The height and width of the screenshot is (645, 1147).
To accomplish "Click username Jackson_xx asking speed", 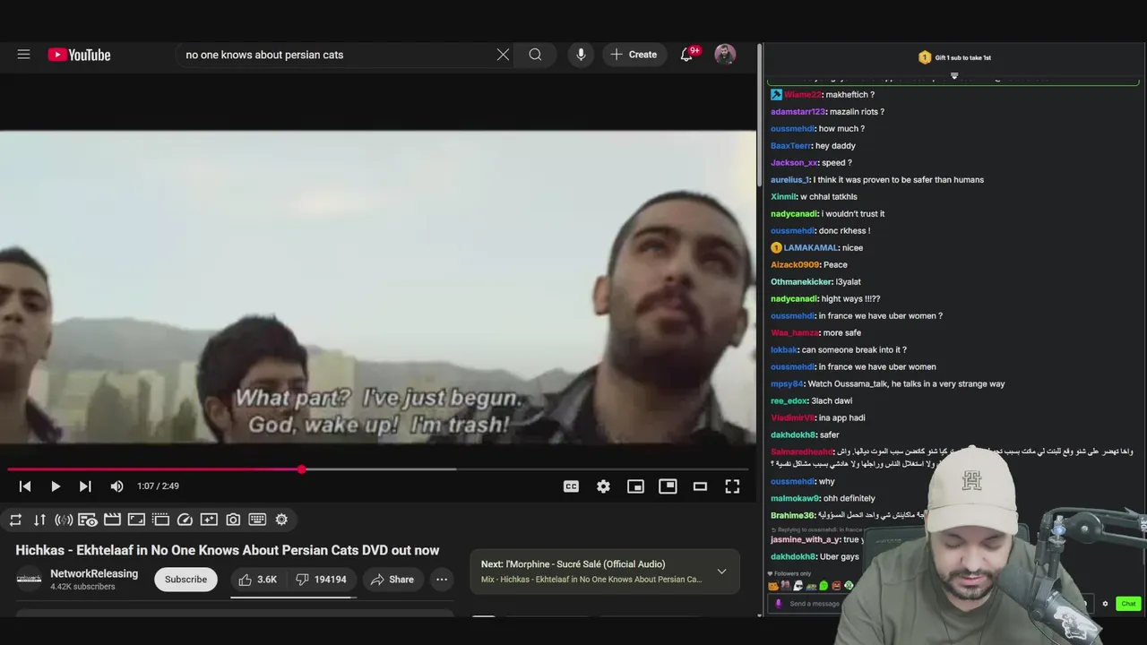I will click(x=794, y=163).
